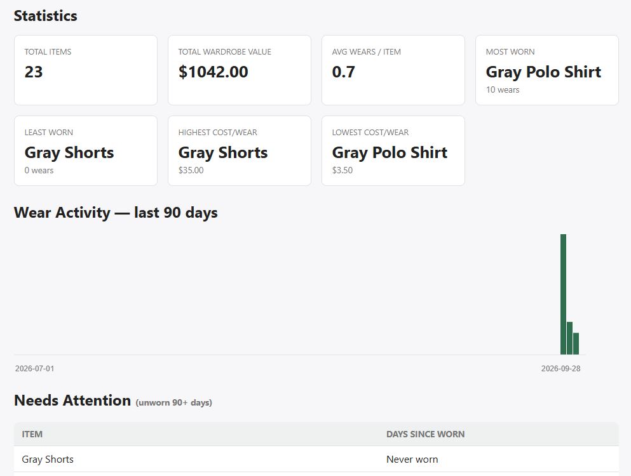Viewport: 631px width, 476px height.
Task: Click the middle green bar in chart
Action: [569, 338]
